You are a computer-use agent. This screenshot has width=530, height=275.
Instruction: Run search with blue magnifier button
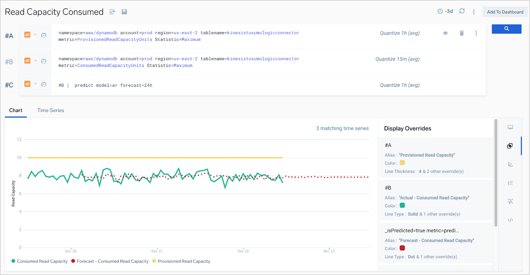506,29
